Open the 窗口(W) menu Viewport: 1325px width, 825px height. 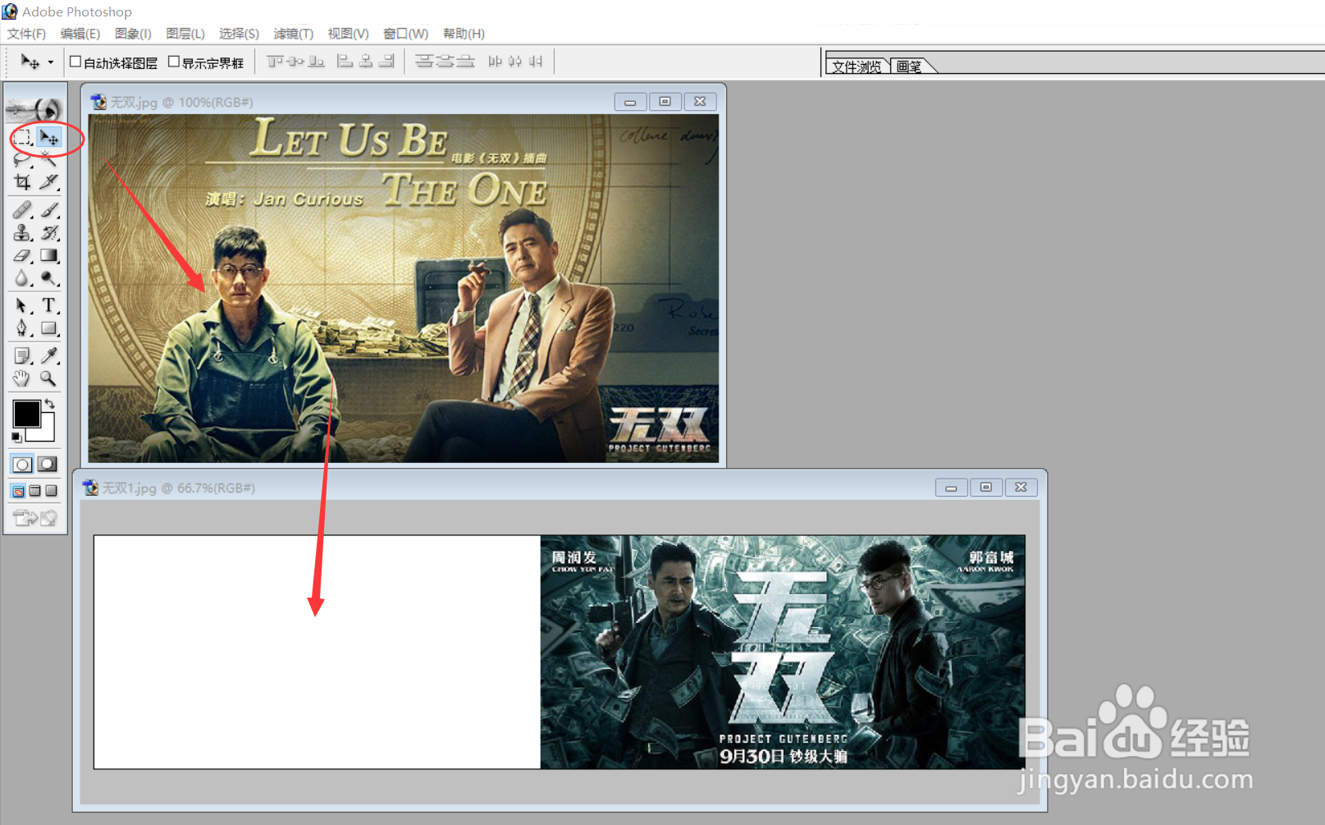[406, 34]
